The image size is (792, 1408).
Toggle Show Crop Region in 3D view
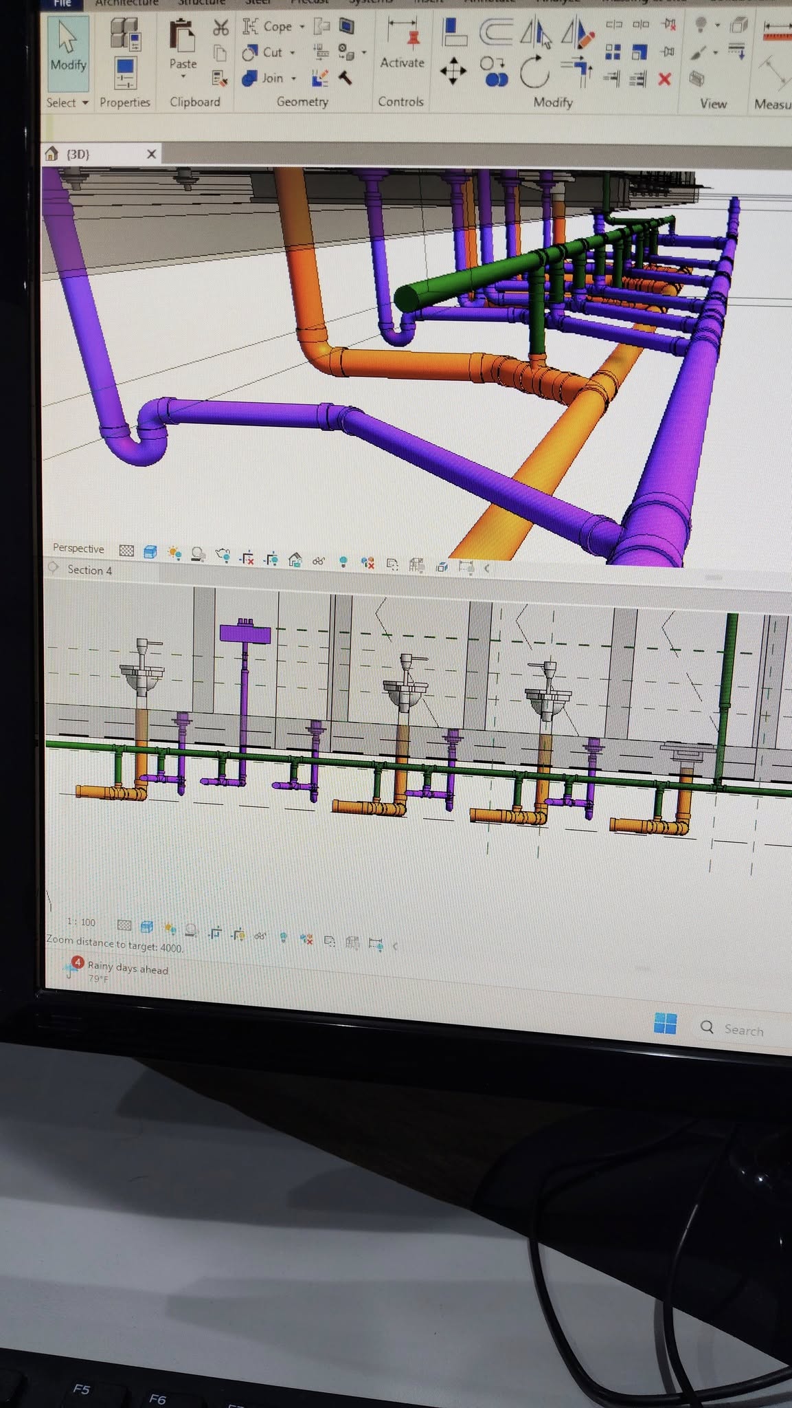click(x=271, y=558)
